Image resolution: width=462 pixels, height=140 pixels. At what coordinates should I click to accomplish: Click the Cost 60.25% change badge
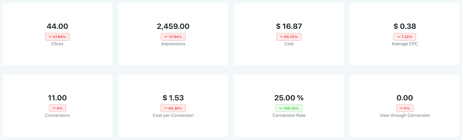click(289, 37)
